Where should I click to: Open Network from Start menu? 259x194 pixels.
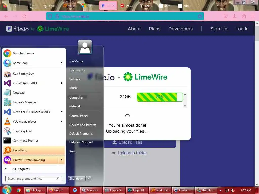pos(75,106)
